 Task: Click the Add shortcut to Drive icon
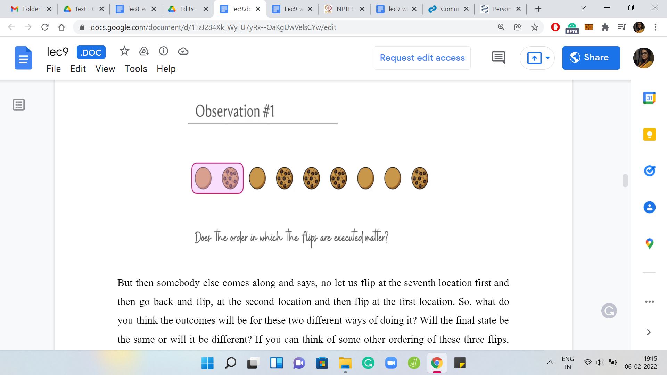click(x=144, y=51)
